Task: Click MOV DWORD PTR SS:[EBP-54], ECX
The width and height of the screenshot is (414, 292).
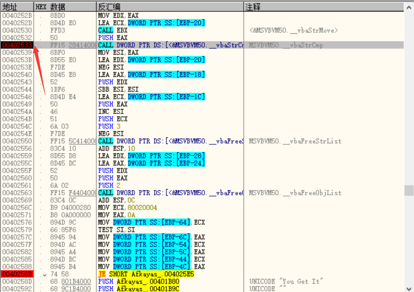Action: point(152,244)
